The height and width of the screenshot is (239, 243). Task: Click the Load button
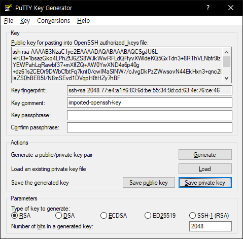coord(205,169)
